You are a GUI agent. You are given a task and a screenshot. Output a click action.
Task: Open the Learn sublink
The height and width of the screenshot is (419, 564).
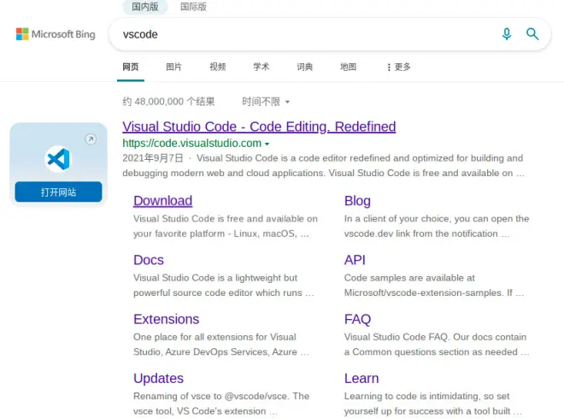(x=361, y=378)
